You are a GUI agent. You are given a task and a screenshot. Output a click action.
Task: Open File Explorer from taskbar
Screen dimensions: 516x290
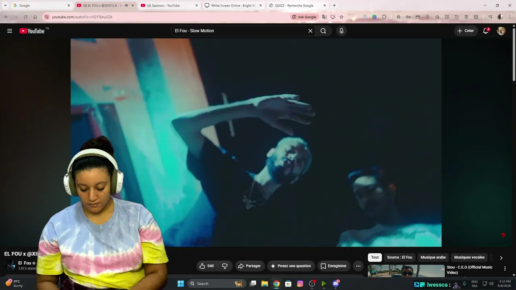click(264, 284)
